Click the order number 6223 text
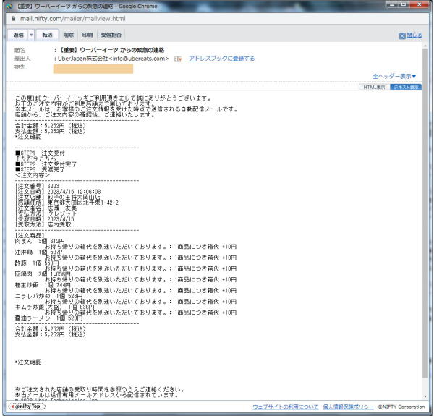Image resolution: width=434 pixels, height=416 pixels. pos(53,186)
